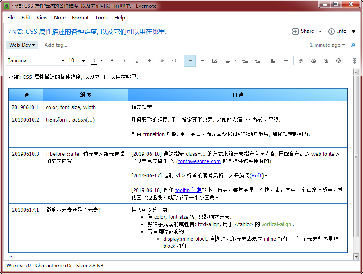Decrease indent of current line

click(245, 61)
